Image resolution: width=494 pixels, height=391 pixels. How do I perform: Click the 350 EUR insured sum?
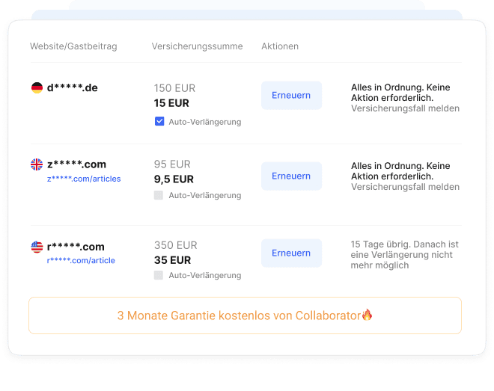click(x=175, y=245)
